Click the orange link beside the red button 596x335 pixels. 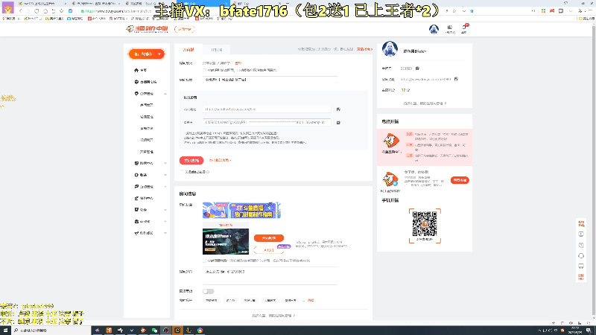(220, 160)
